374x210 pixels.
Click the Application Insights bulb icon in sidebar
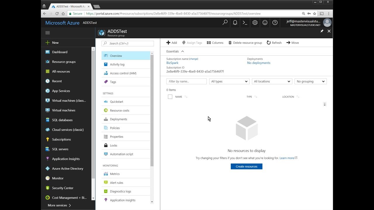click(48, 159)
